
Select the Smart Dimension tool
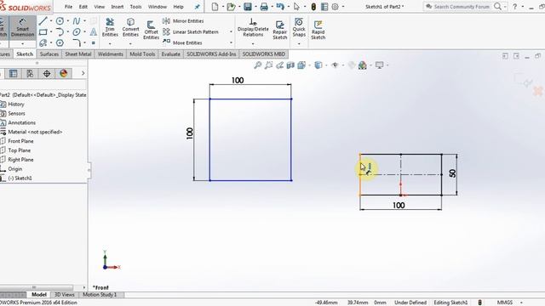pos(22,28)
